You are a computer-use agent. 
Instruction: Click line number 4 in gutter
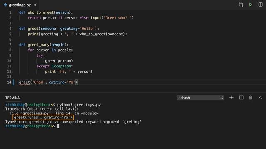click(10, 29)
